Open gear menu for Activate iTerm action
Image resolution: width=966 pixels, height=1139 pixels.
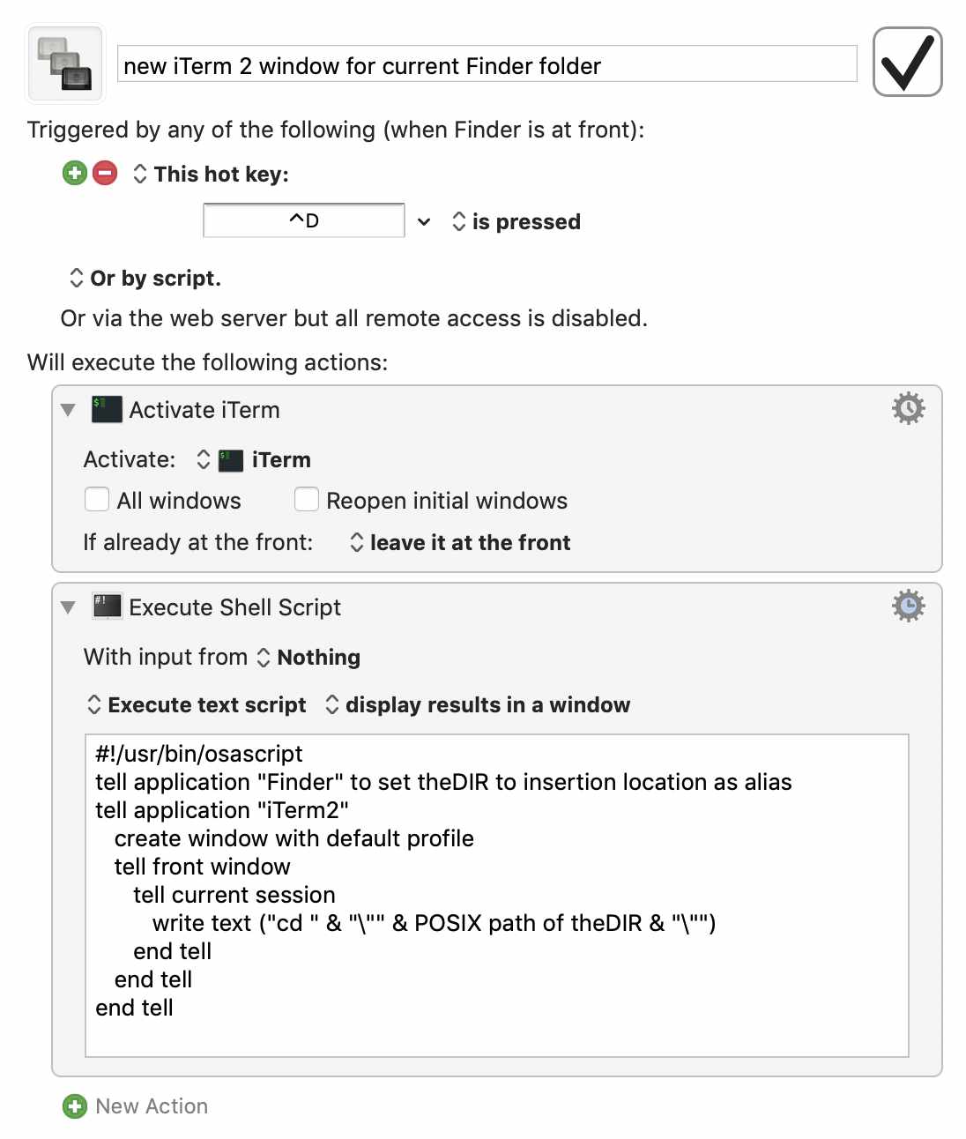(x=908, y=408)
